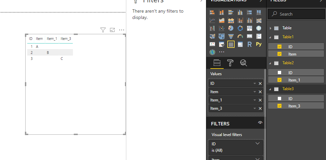The height and width of the screenshot is (160, 326).
Task: Select the Stacked area chart visualization
Action: [231, 20]
